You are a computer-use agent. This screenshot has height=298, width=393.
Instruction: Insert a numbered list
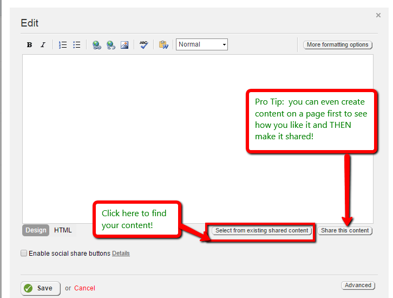(x=63, y=45)
